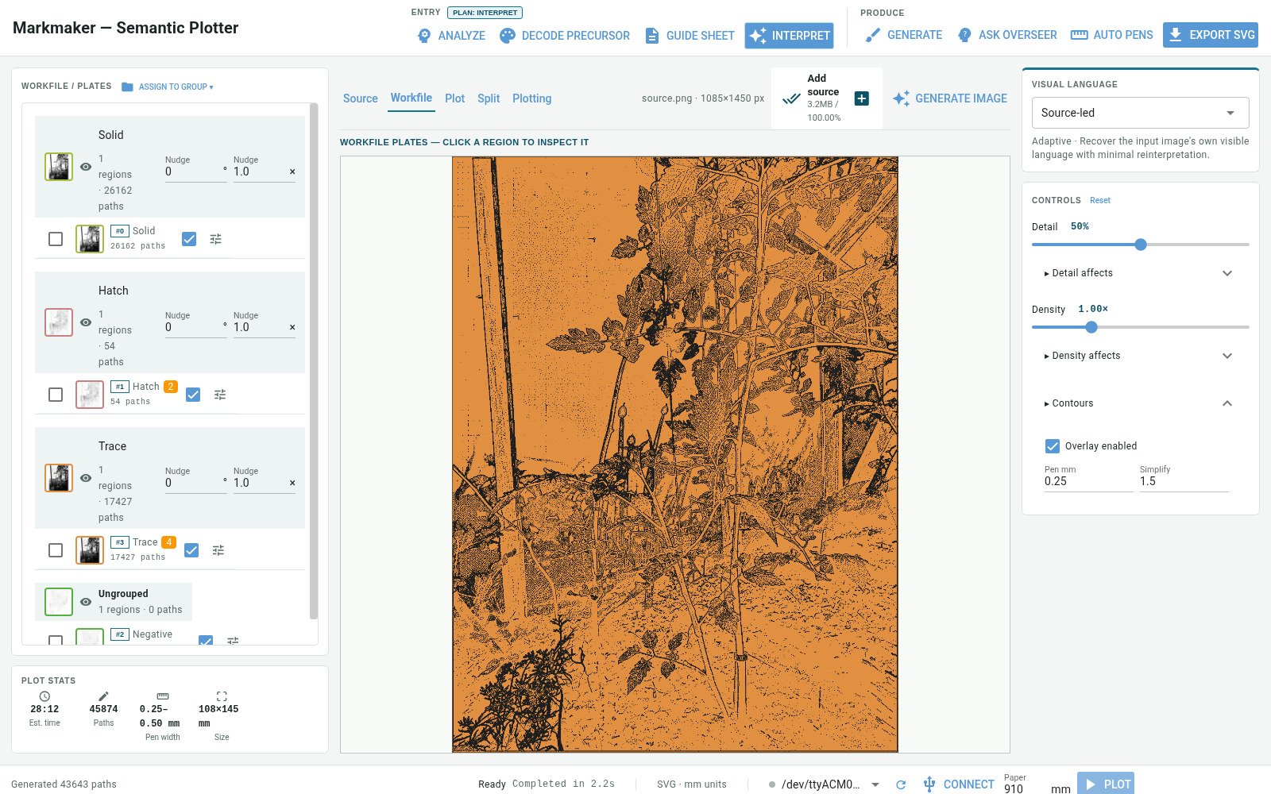Select the empty checkbox for Hatch plate
The image size is (1271, 794).
tap(56, 395)
